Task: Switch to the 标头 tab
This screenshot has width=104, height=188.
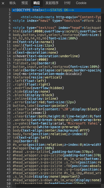Action: [x=13, y=3]
